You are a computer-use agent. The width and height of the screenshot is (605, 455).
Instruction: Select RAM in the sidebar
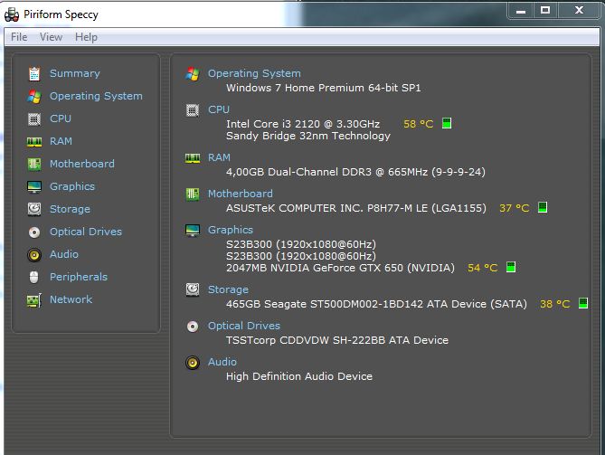(61, 141)
